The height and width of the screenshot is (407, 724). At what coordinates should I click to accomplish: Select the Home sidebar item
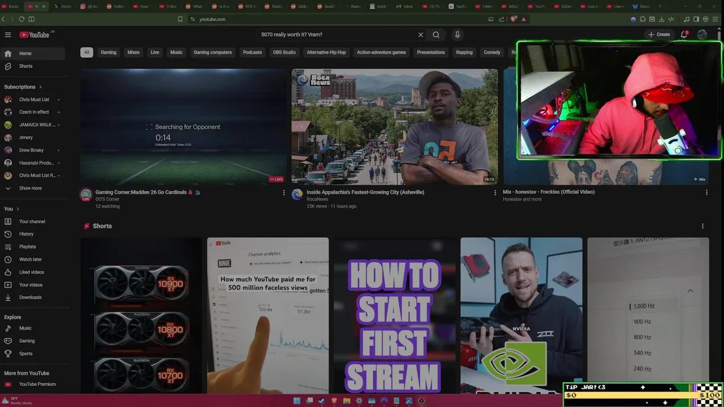(x=33, y=53)
